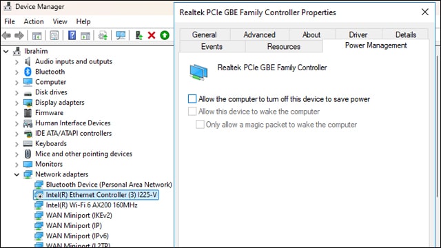This screenshot has height=248, width=441.
Task: Toggle Allow this device to wake the computer
Action: pos(192,112)
